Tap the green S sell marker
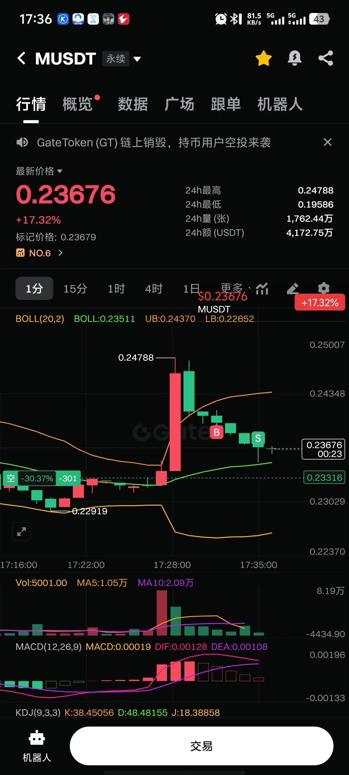 coord(258,438)
